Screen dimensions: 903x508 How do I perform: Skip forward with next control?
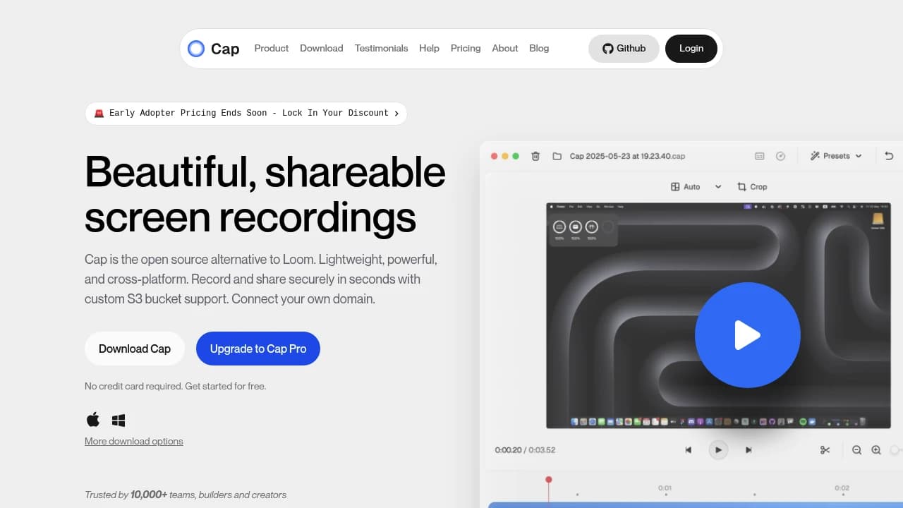[x=749, y=450]
